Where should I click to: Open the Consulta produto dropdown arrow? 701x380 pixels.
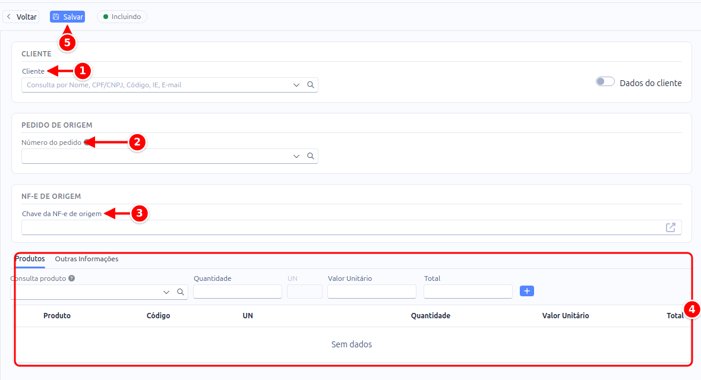coord(166,292)
